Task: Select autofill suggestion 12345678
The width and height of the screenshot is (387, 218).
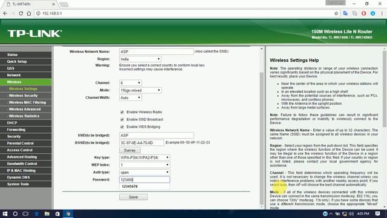Action: (x=145, y=187)
